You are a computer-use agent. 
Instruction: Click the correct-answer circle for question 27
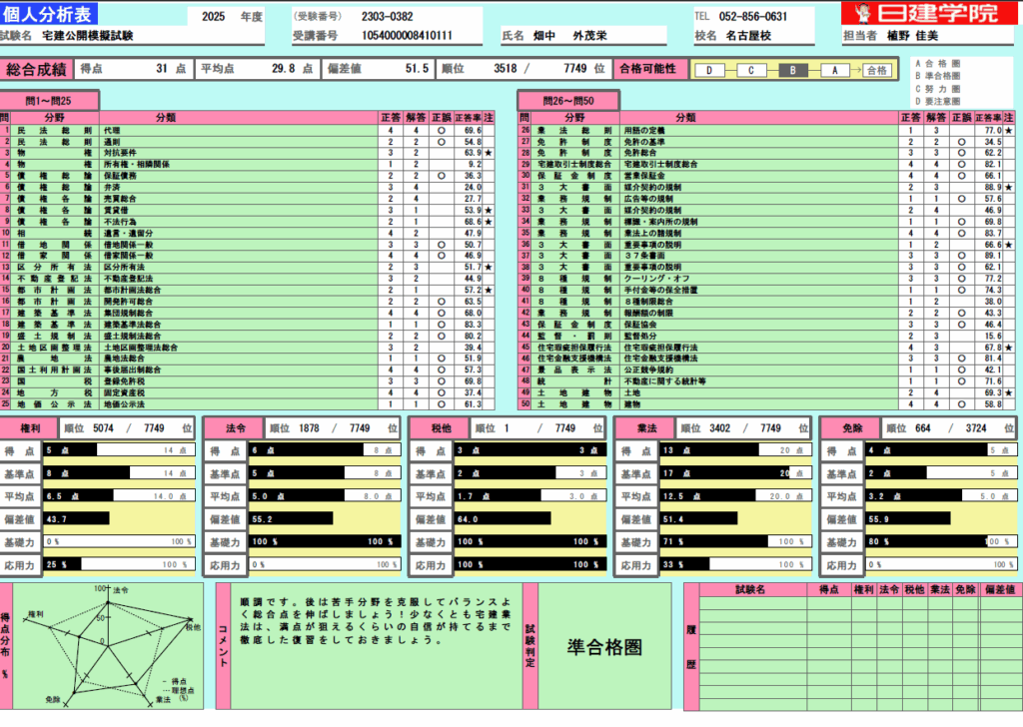[x=961, y=142]
